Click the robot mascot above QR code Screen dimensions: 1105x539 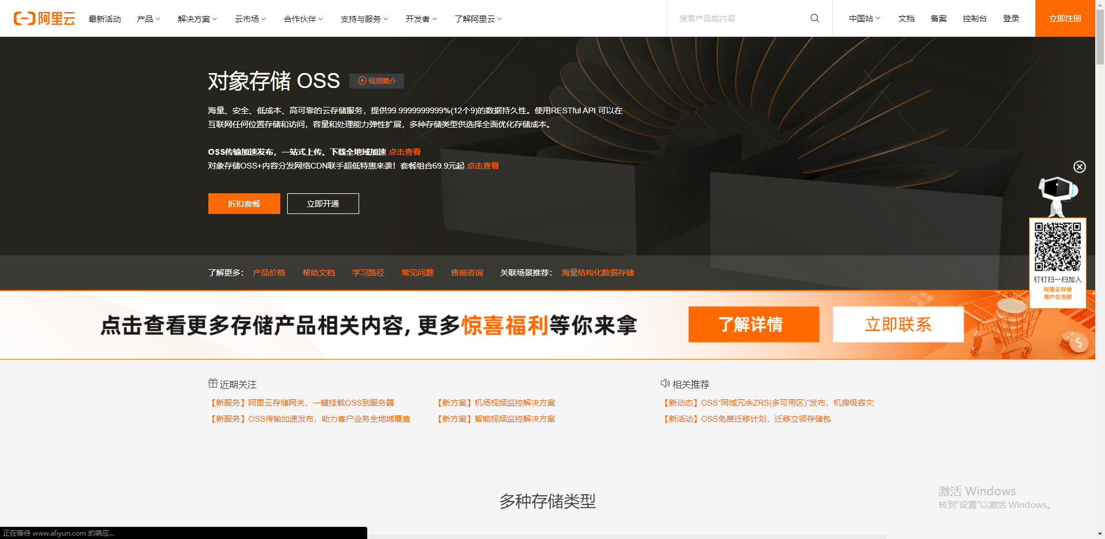tap(1058, 196)
